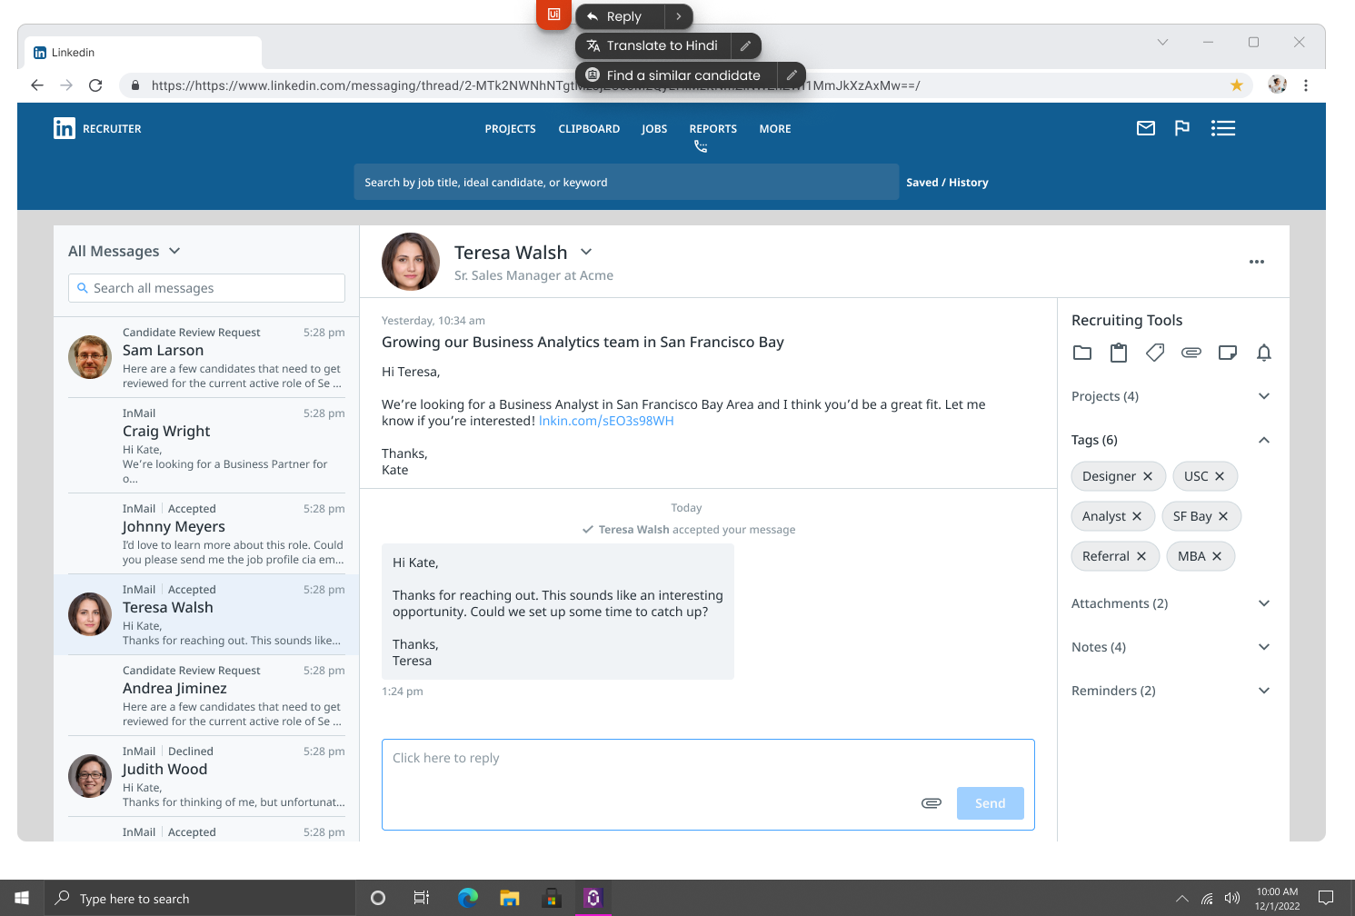This screenshot has width=1355, height=916.
Task: Open Andrea Jiminez's review request
Action: coord(206,695)
